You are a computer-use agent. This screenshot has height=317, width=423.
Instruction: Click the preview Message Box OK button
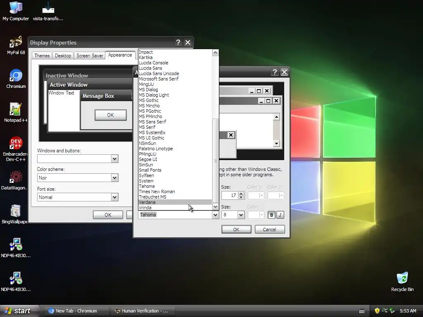tap(111, 115)
